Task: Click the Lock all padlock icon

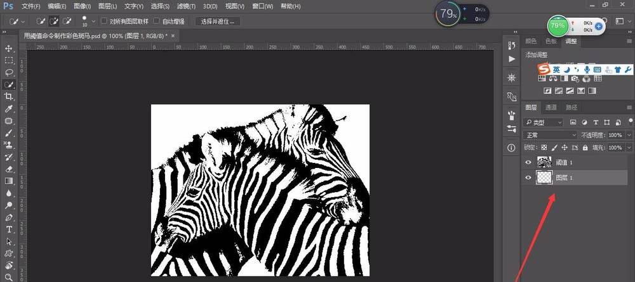Action: click(x=586, y=148)
